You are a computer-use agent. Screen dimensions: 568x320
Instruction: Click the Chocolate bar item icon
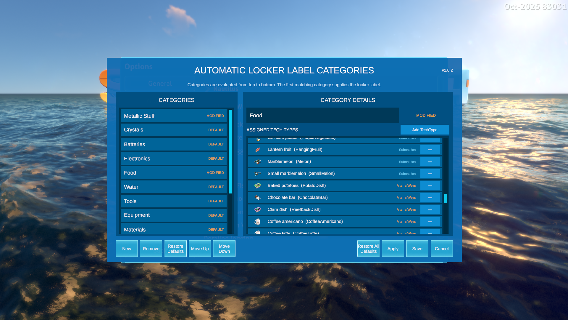click(258, 198)
